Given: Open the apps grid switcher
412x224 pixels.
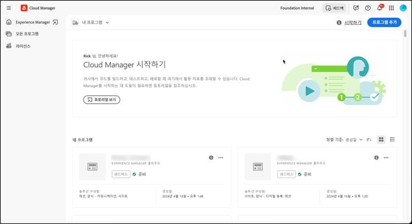Looking at the screenshot, I should 391,8.
